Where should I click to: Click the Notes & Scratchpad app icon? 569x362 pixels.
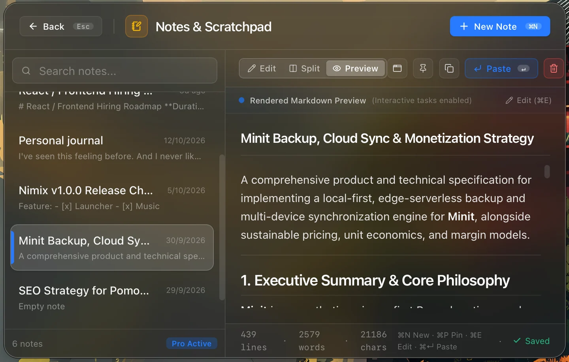click(136, 26)
